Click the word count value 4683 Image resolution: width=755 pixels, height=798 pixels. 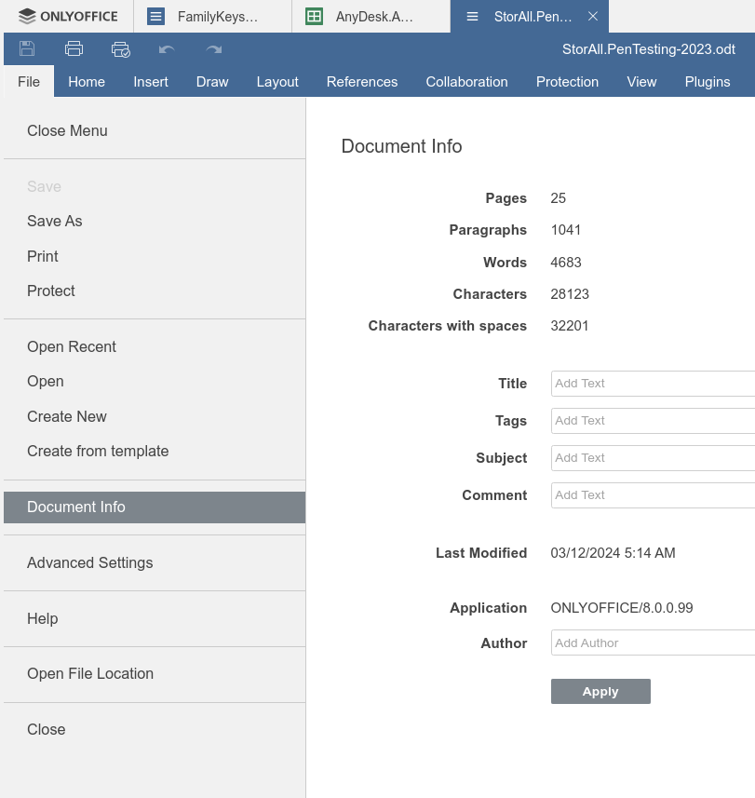[566, 262]
